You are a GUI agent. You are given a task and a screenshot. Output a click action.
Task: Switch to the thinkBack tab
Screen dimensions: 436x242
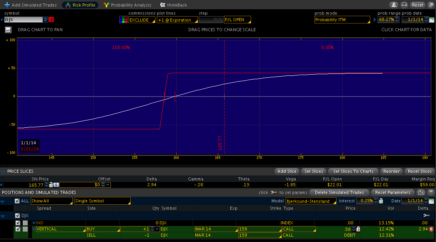pyautogui.click(x=173, y=5)
